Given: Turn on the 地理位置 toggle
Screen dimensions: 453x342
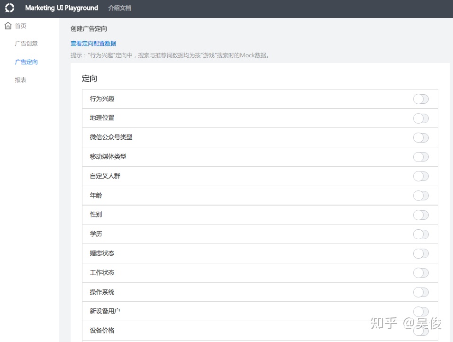Looking at the screenshot, I should 421,118.
